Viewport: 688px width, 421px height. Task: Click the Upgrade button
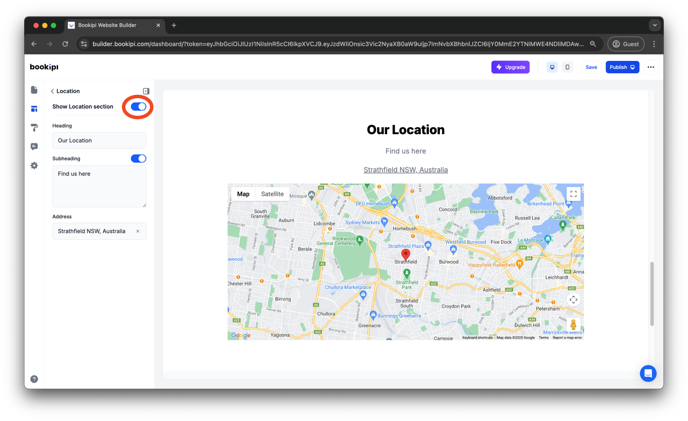(x=510, y=67)
